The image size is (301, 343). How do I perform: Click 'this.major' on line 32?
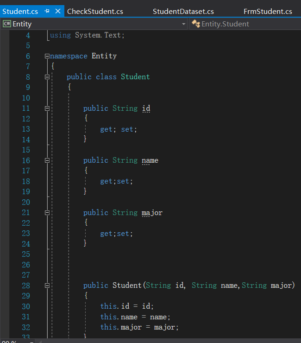[121, 327]
